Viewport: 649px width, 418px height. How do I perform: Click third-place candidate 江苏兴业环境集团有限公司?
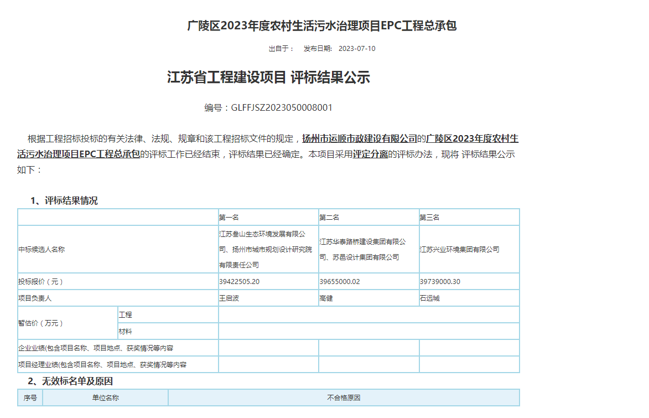pyautogui.click(x=460, y=250)
